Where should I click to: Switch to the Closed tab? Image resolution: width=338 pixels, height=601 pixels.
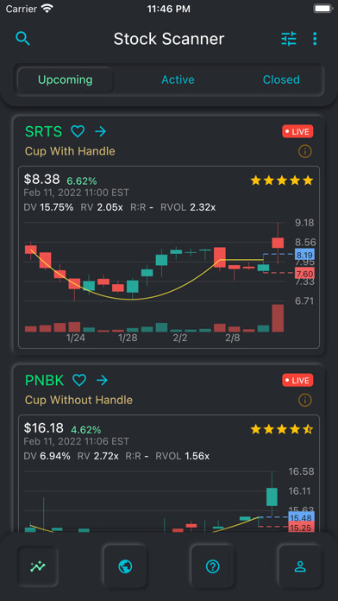click(281, 79)
